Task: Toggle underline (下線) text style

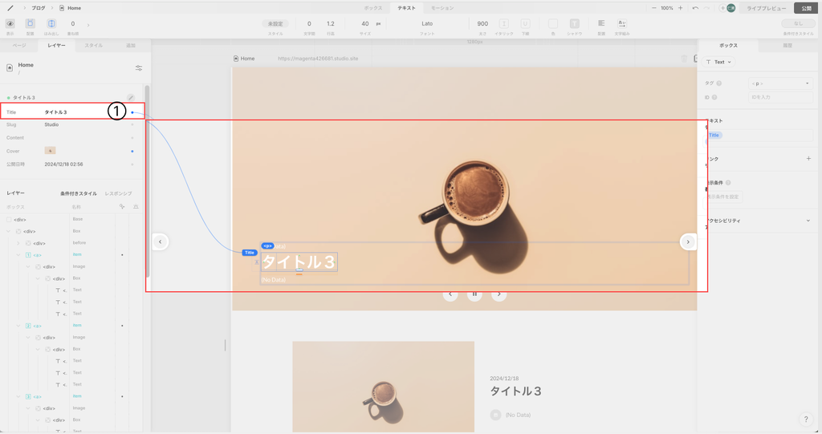Action: [525, 24]
